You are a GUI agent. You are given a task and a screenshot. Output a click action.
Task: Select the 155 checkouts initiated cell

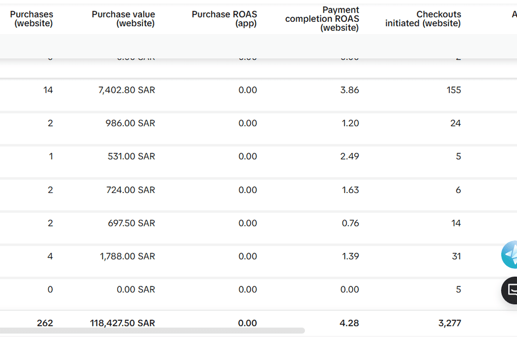coord(453,90)
